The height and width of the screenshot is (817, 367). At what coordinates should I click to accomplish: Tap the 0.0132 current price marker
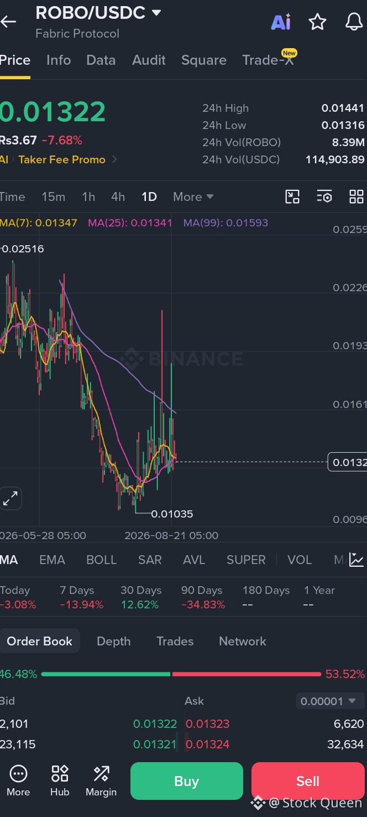[x=348, y=462]
